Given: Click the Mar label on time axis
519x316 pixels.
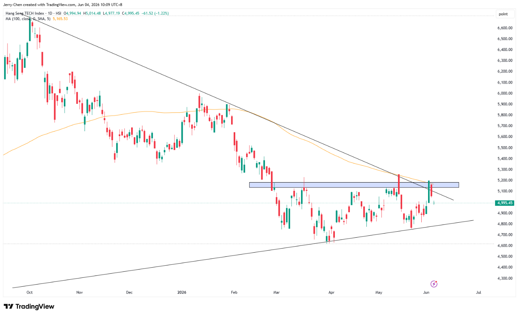Looking at the screenshot, I should click(277, 292).
